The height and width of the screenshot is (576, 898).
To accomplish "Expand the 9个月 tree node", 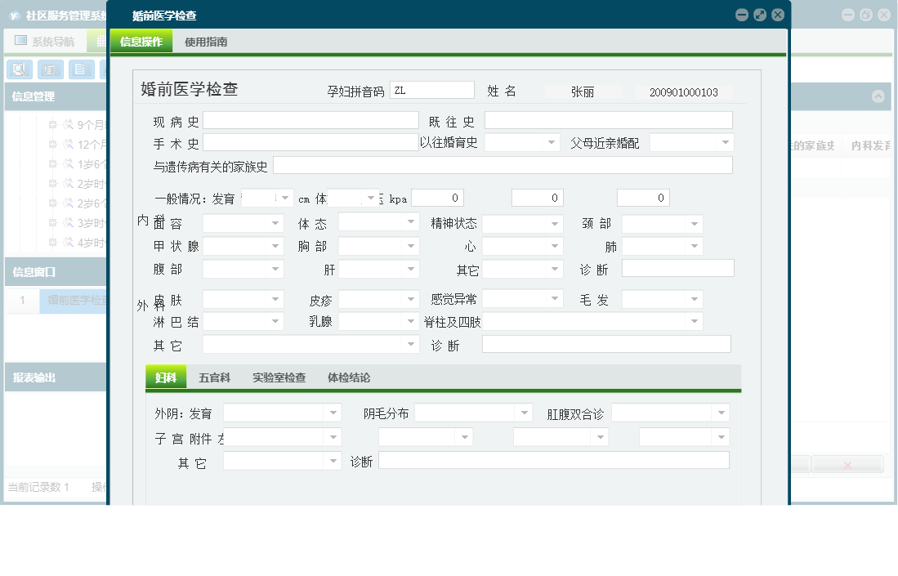I will point(53,125).
